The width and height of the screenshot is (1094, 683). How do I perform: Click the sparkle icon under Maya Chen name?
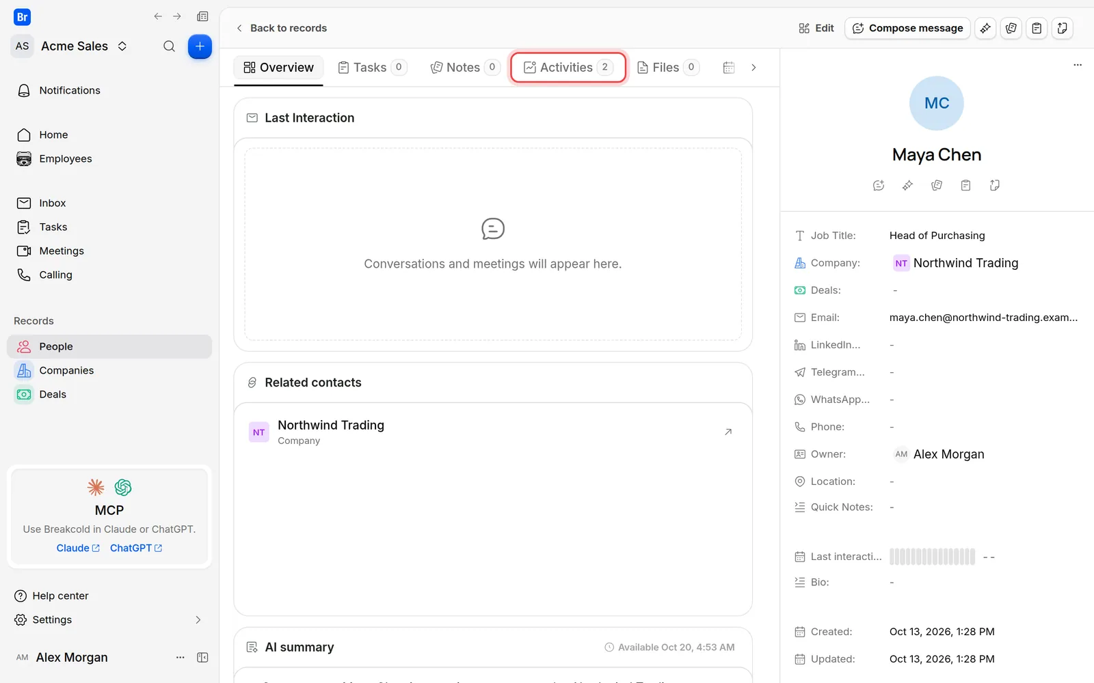click(x=907, y=185)
